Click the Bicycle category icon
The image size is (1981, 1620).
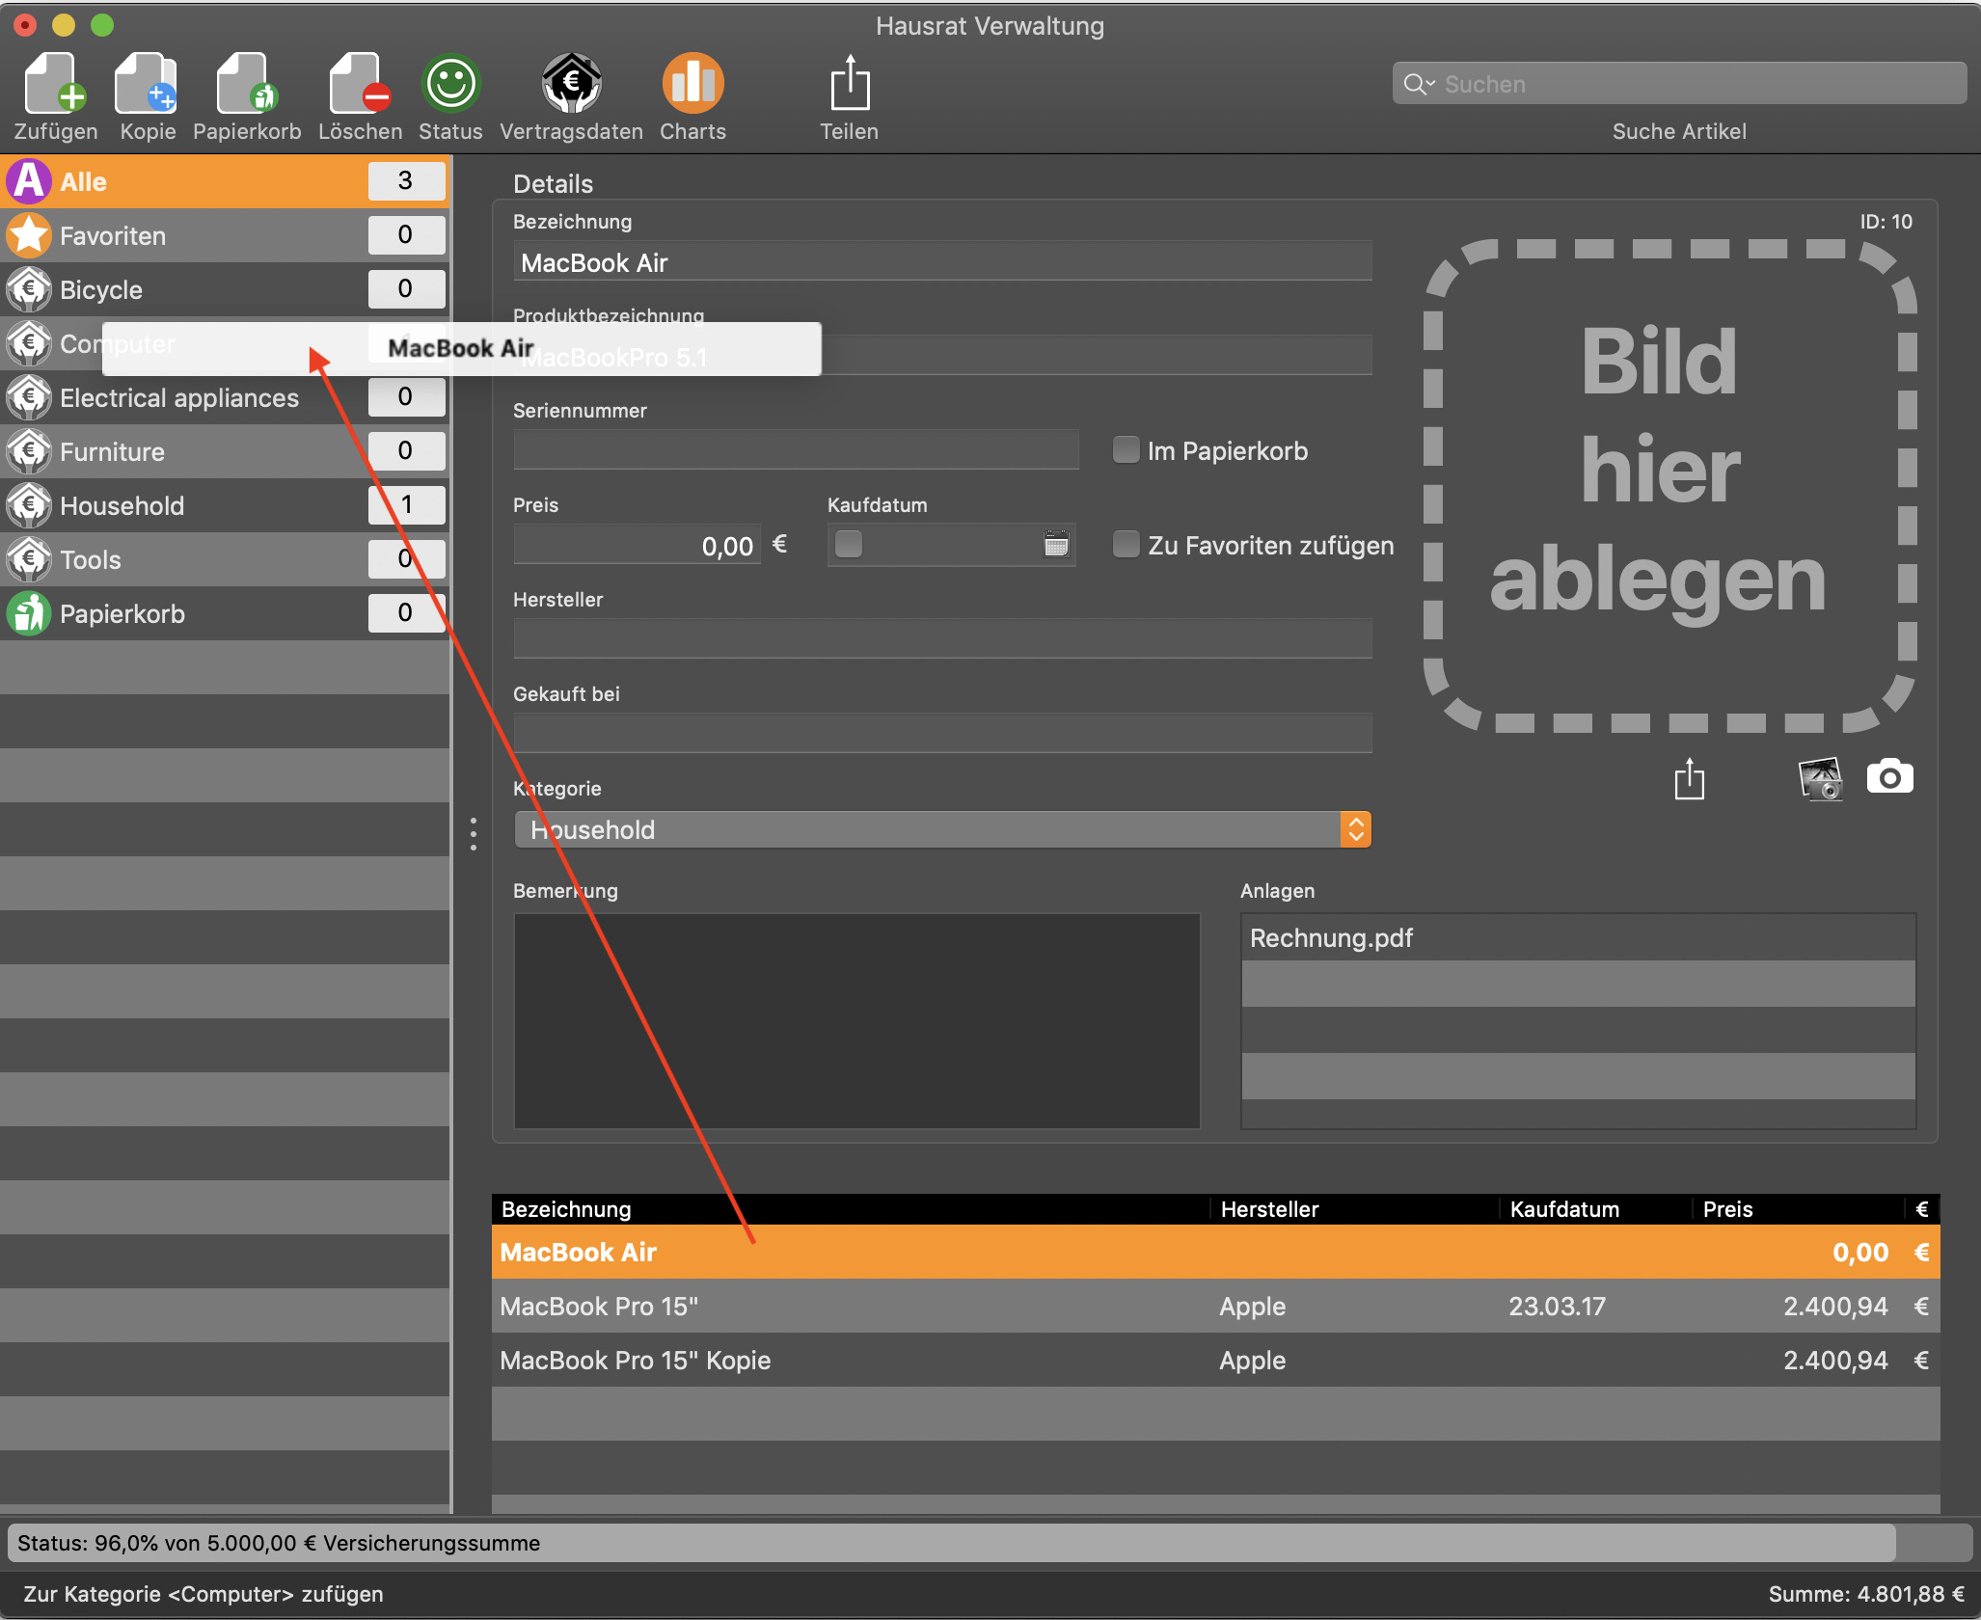pos(29,289)
